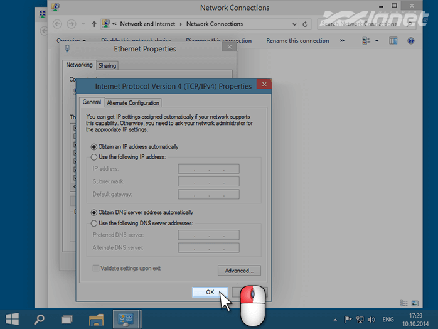Select Obtain an IP address automatically
The height and width of the screenshot is (329, 438).
tap(95, 146)
